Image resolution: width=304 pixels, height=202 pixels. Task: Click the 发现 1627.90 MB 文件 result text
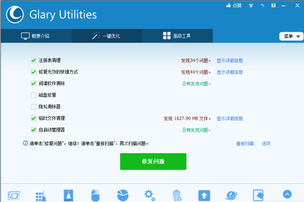point(187,118)
